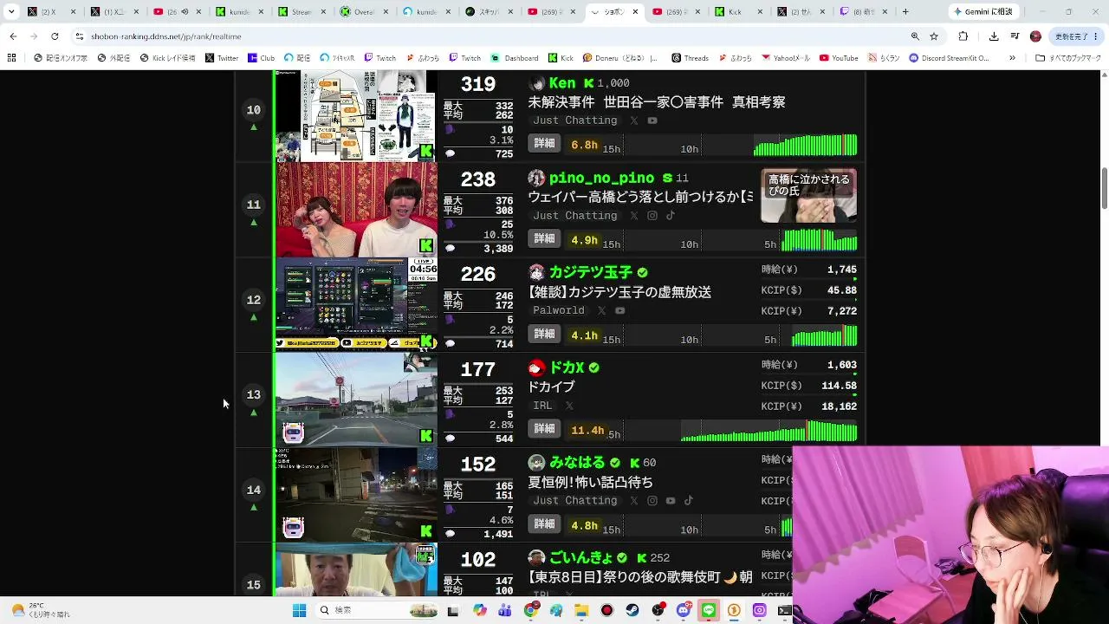Open みなはる's Instagram icon

[x=652, y=501]
